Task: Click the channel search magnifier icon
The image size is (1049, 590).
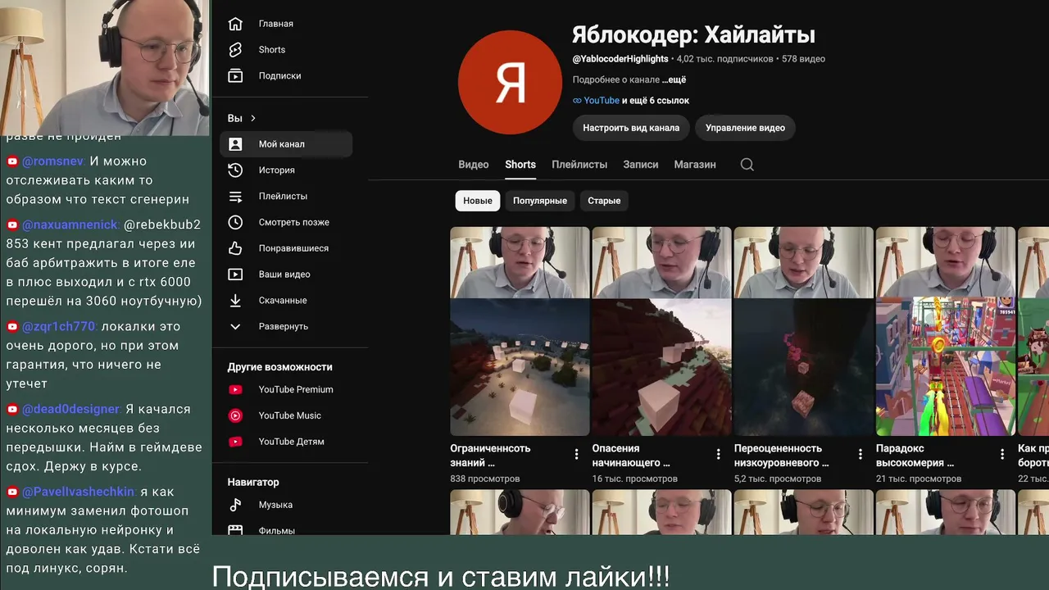Action: [x=747, y=165]
